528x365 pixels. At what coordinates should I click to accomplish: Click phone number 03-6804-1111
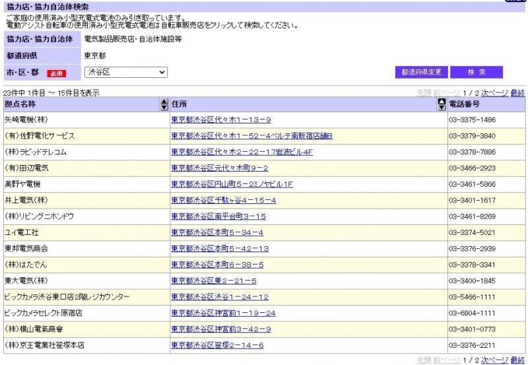coord(472,313)
